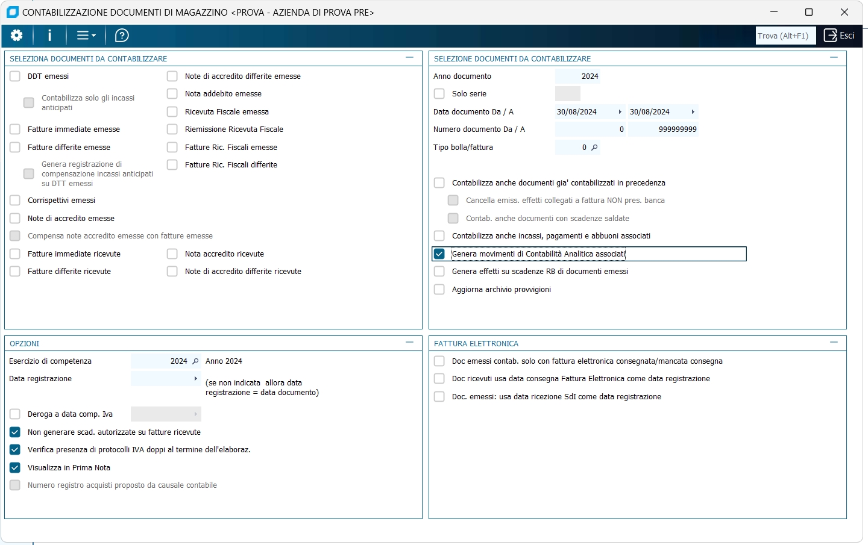Click the Anno documento field showing 2024
This screenshot has width=868, height=545.
coord(577,76)
